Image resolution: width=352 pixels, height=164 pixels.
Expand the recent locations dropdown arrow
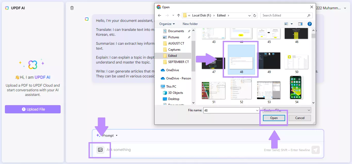173,15
